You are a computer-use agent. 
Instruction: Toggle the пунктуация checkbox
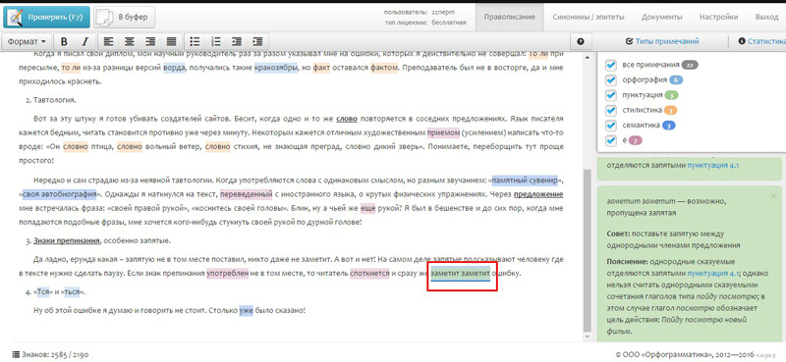tap(610, 95)
